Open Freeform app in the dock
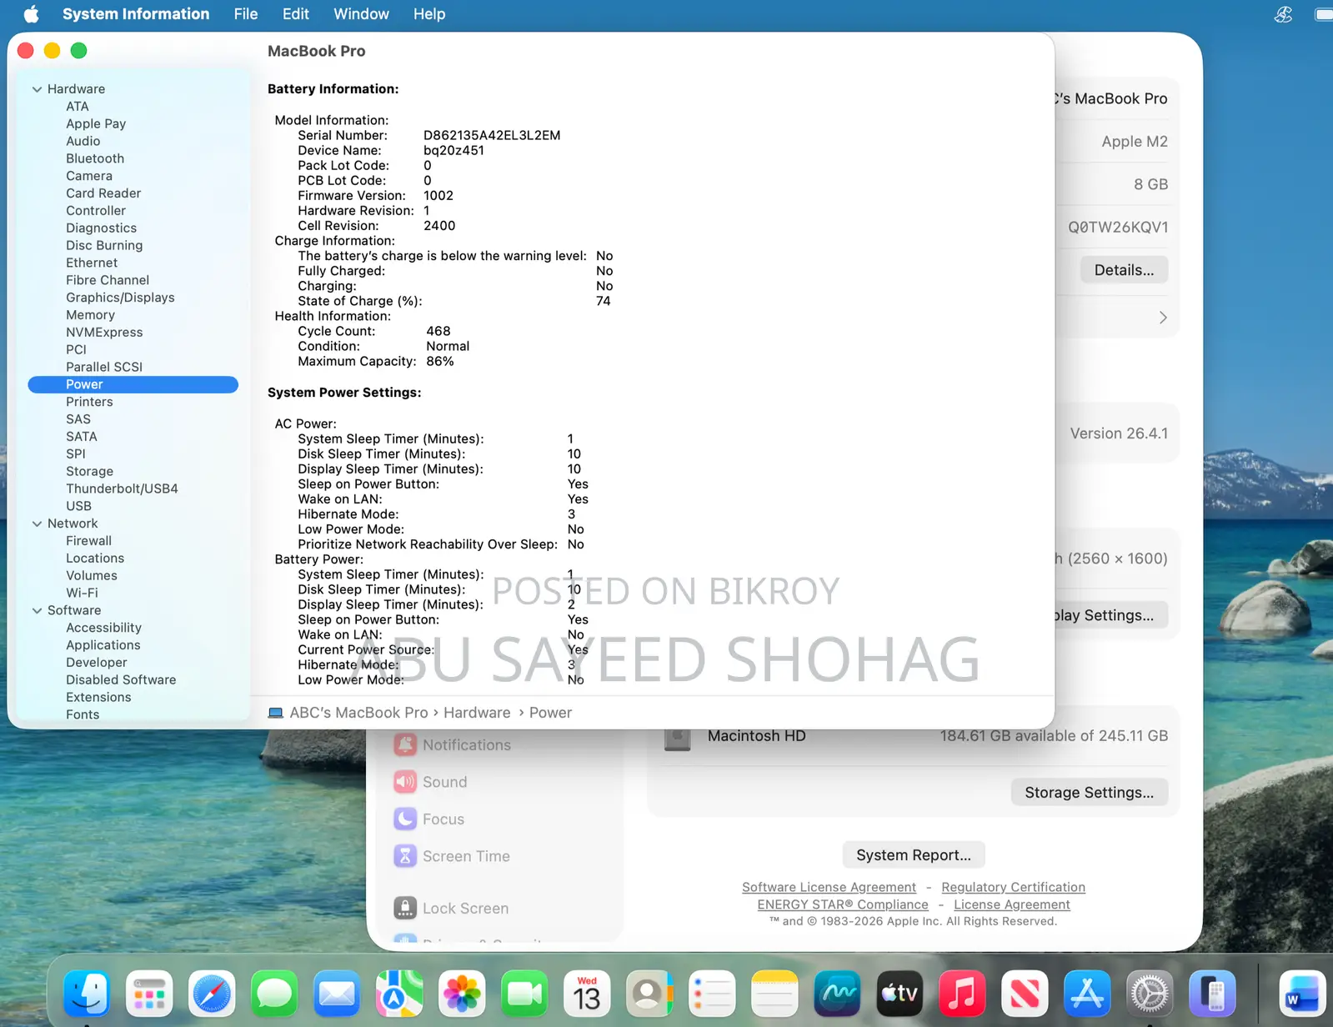The image size is (1333, 1027). click(837, 994)
